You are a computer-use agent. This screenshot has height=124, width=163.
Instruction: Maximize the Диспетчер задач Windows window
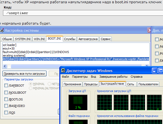[x=161, y=71]
